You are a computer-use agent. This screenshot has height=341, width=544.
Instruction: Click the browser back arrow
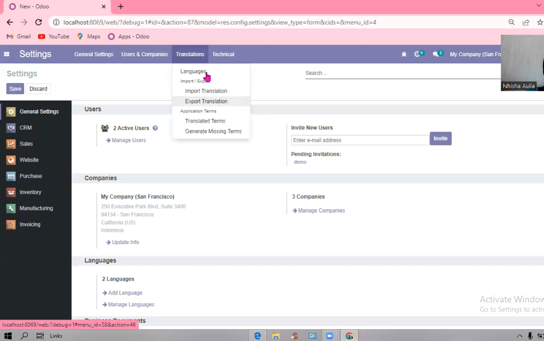(10, 22)
